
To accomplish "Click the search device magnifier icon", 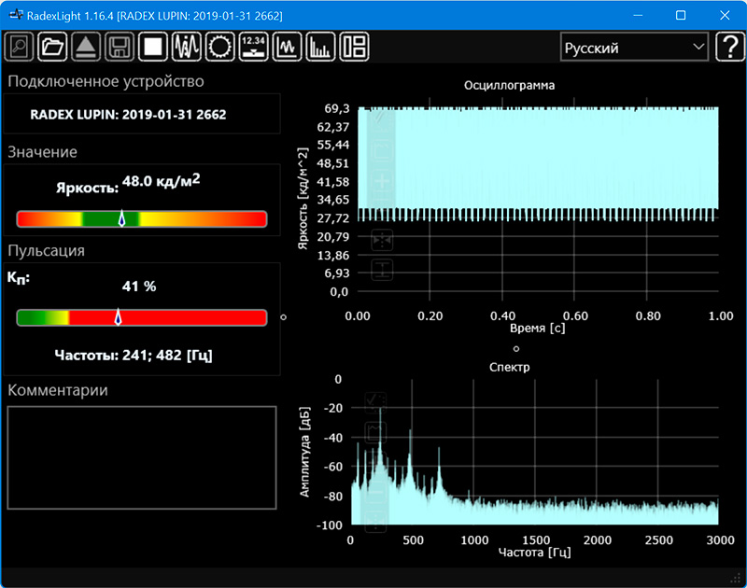I will (20, 47).
